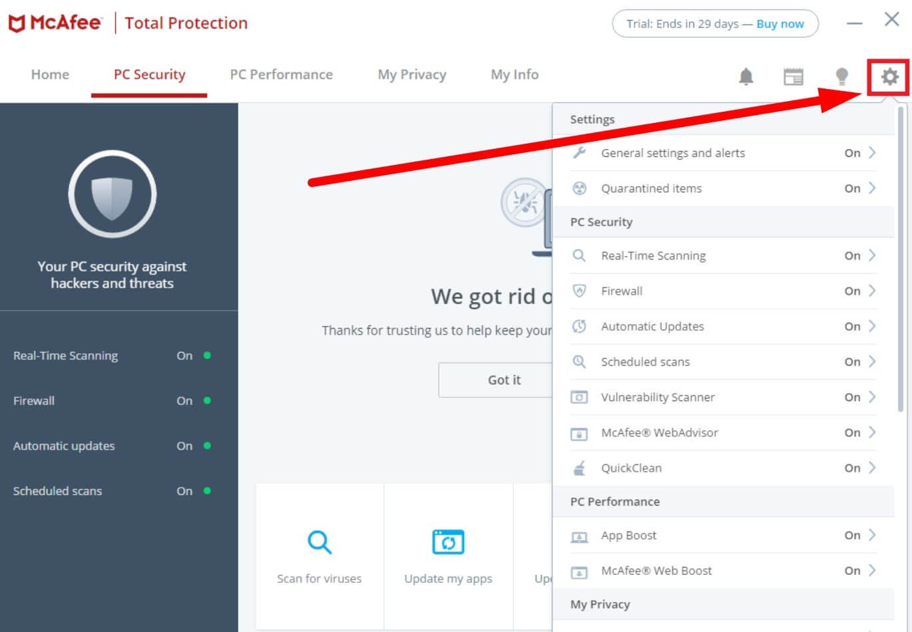The width and height of the screenshot is (912, 632).
Task: Open Quarantined items from the settings menu
Action: [651, 188]
